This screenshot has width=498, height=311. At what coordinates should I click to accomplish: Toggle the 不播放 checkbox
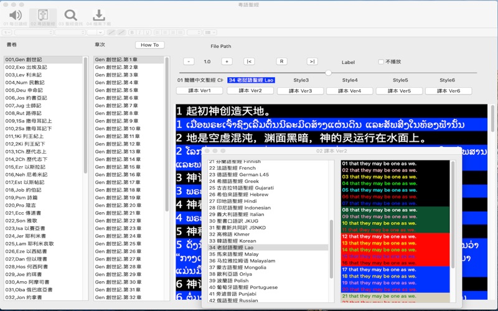coord(382,62)
